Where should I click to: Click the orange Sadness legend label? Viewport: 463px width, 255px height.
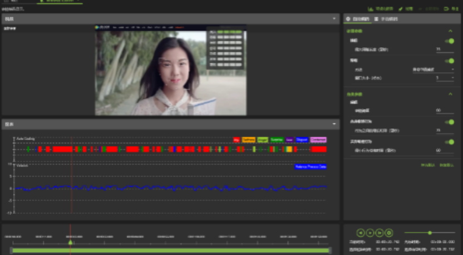tap(249, 140)
